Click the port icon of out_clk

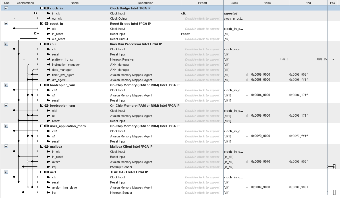49,19
